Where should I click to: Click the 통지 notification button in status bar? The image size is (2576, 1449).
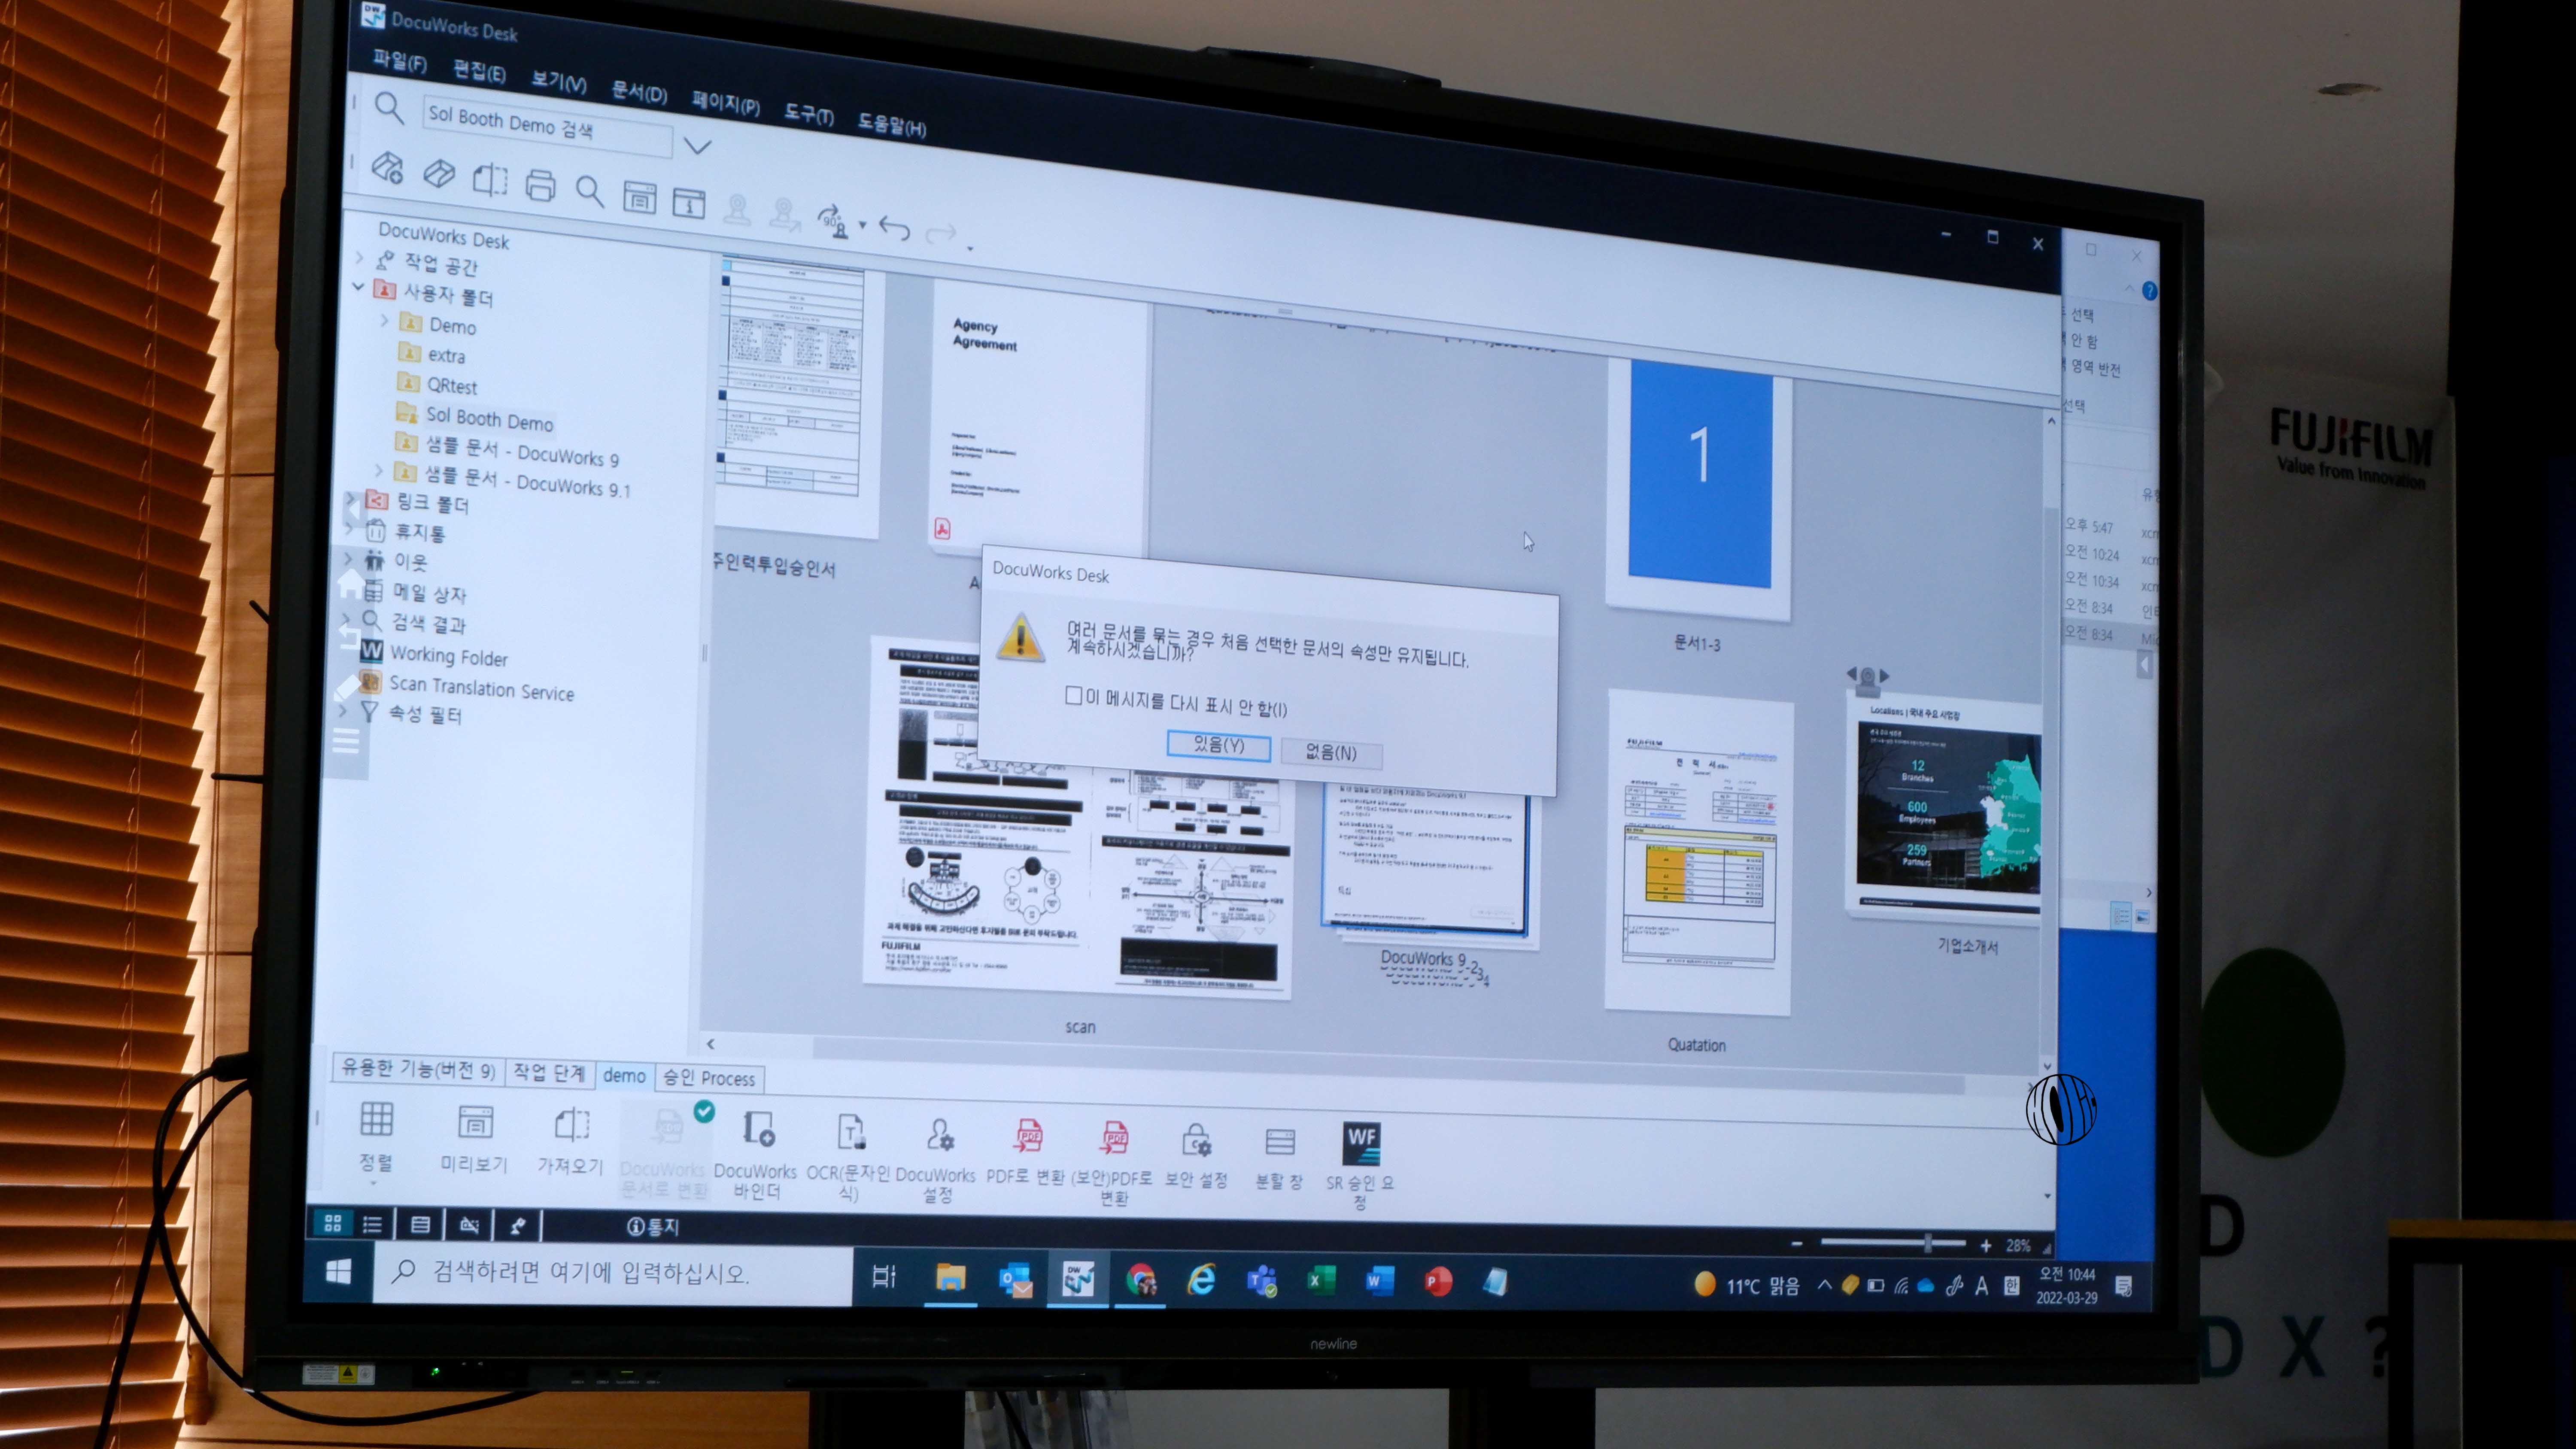point(652,1227)
